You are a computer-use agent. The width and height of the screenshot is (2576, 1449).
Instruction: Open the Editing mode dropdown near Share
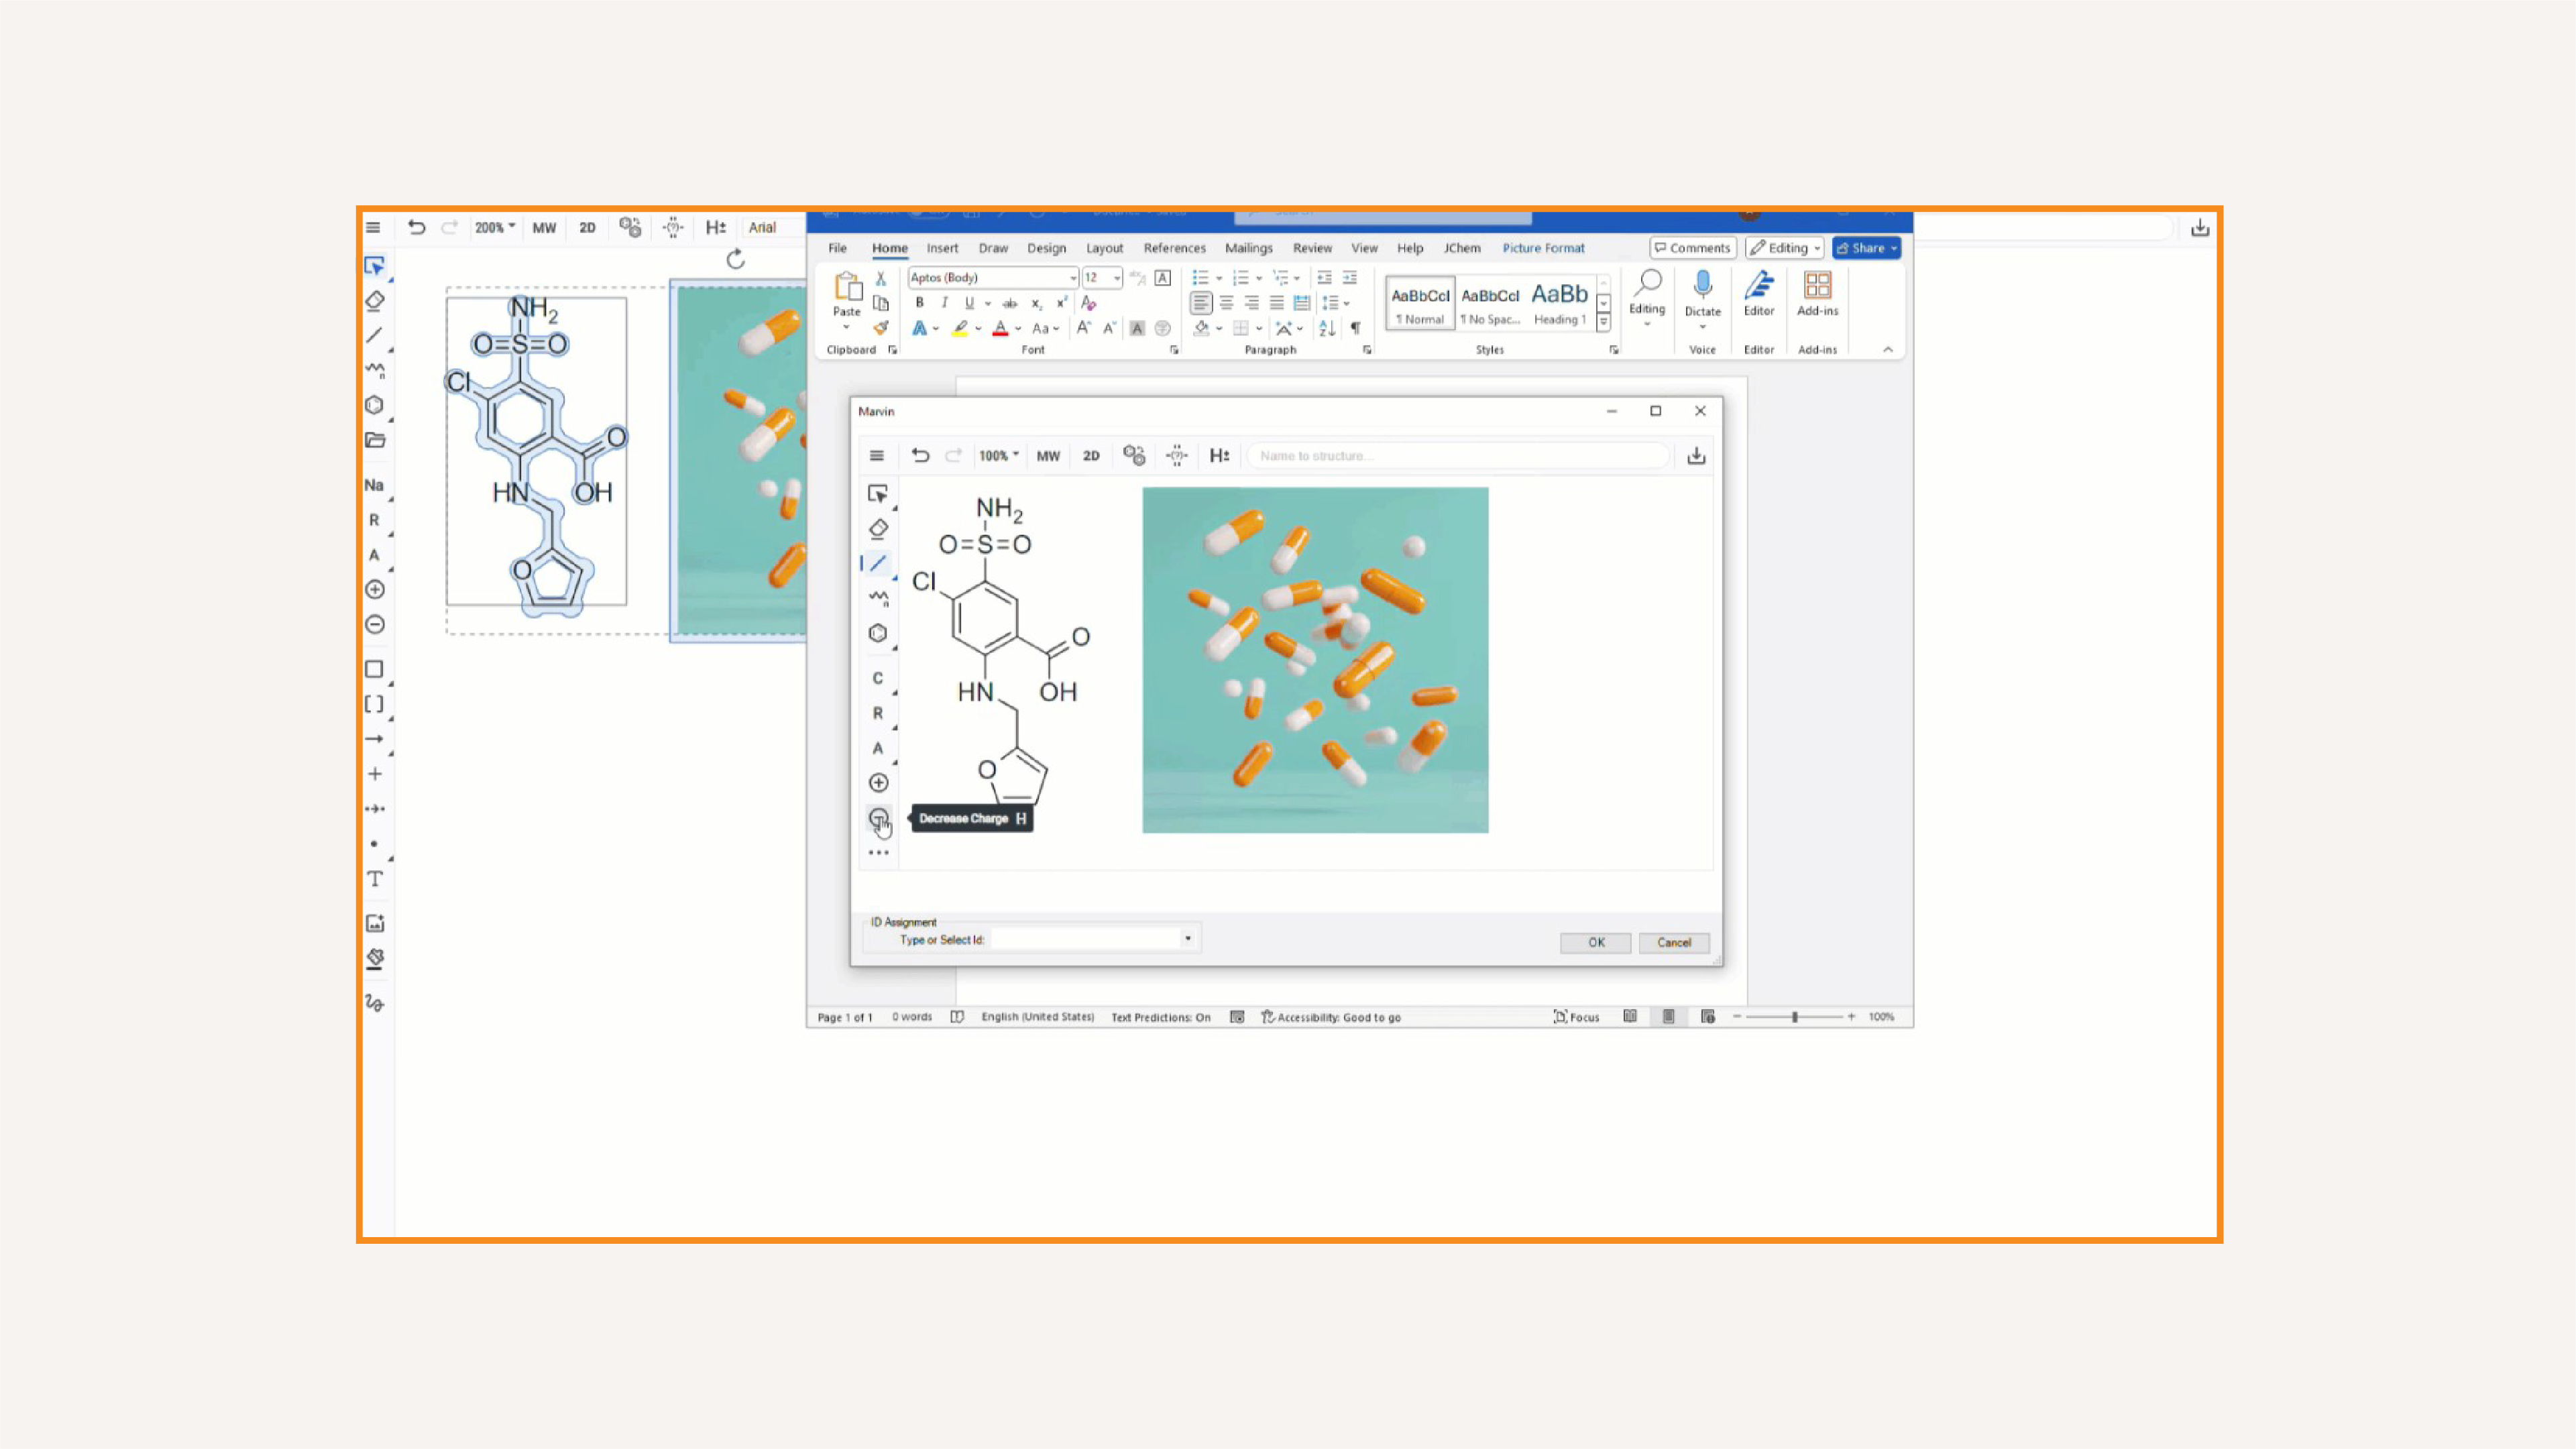point(1785,248)
